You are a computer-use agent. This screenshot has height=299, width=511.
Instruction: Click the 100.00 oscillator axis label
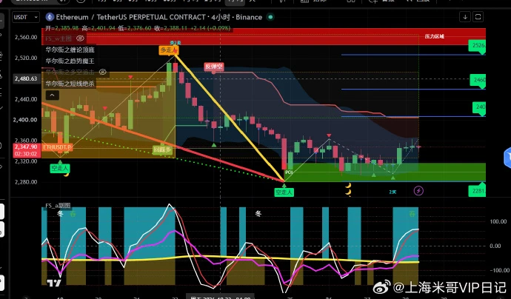click(x=498, y=221)
